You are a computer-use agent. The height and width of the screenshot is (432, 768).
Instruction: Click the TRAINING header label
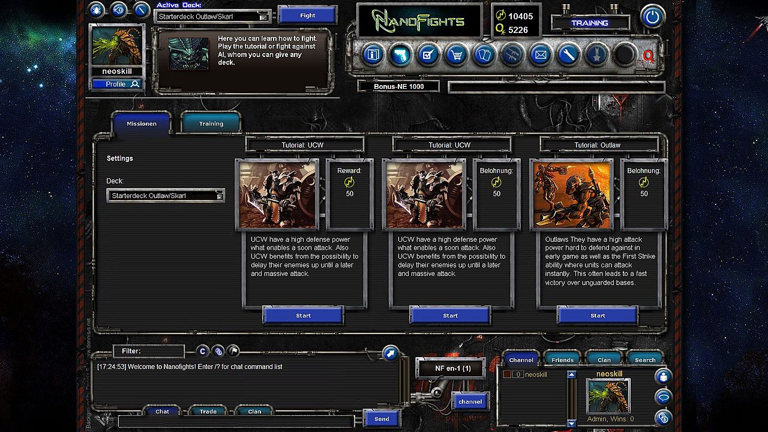pyautogui.click(x=590, y=23)
